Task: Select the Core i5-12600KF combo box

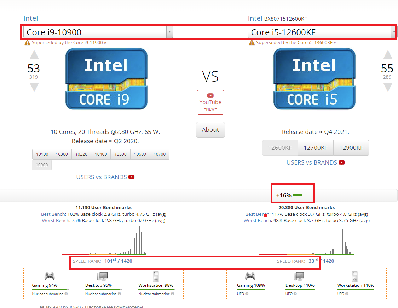Action: pyautogui.click(x=322, y=32)
